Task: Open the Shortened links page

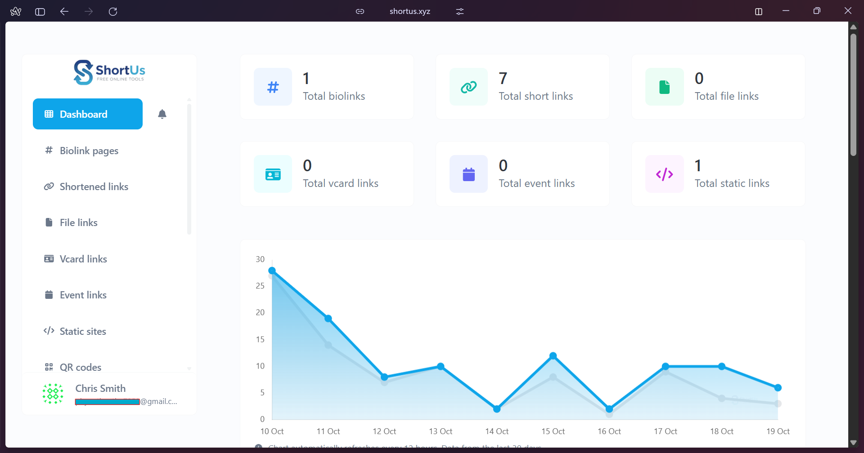Action: click(x=94, y=187)
